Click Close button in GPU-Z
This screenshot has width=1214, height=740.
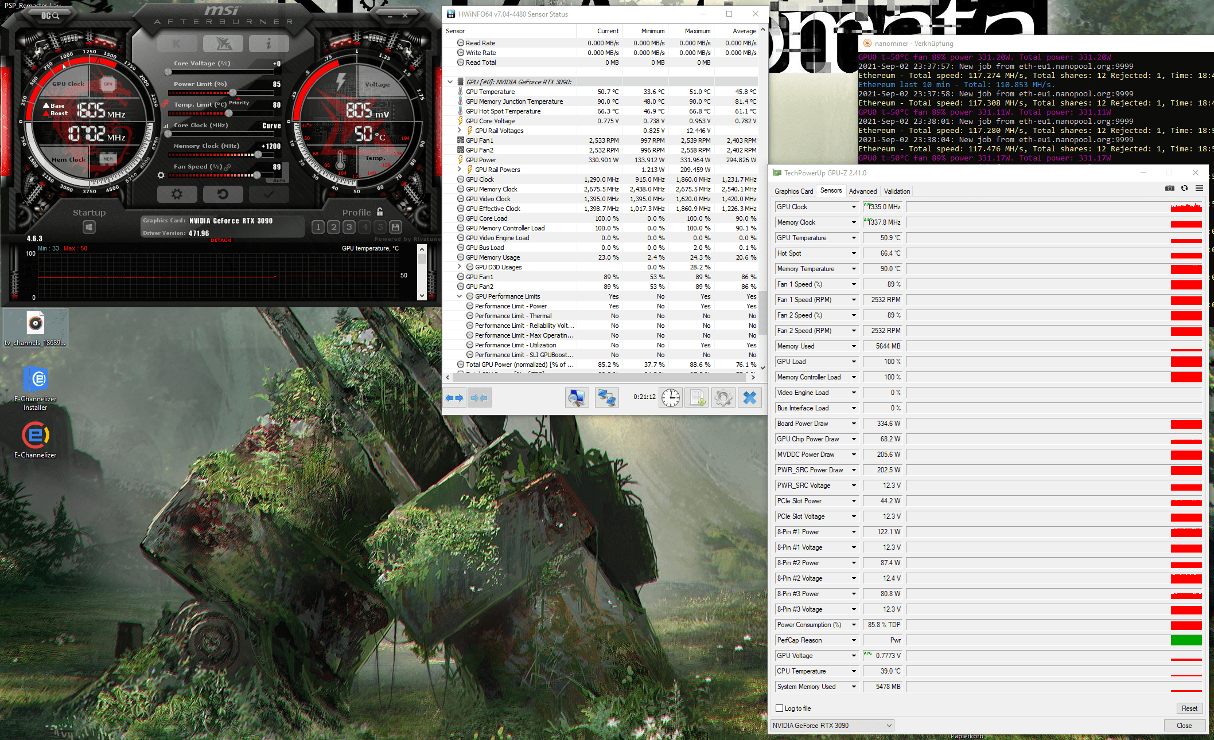pos(1184,726)
